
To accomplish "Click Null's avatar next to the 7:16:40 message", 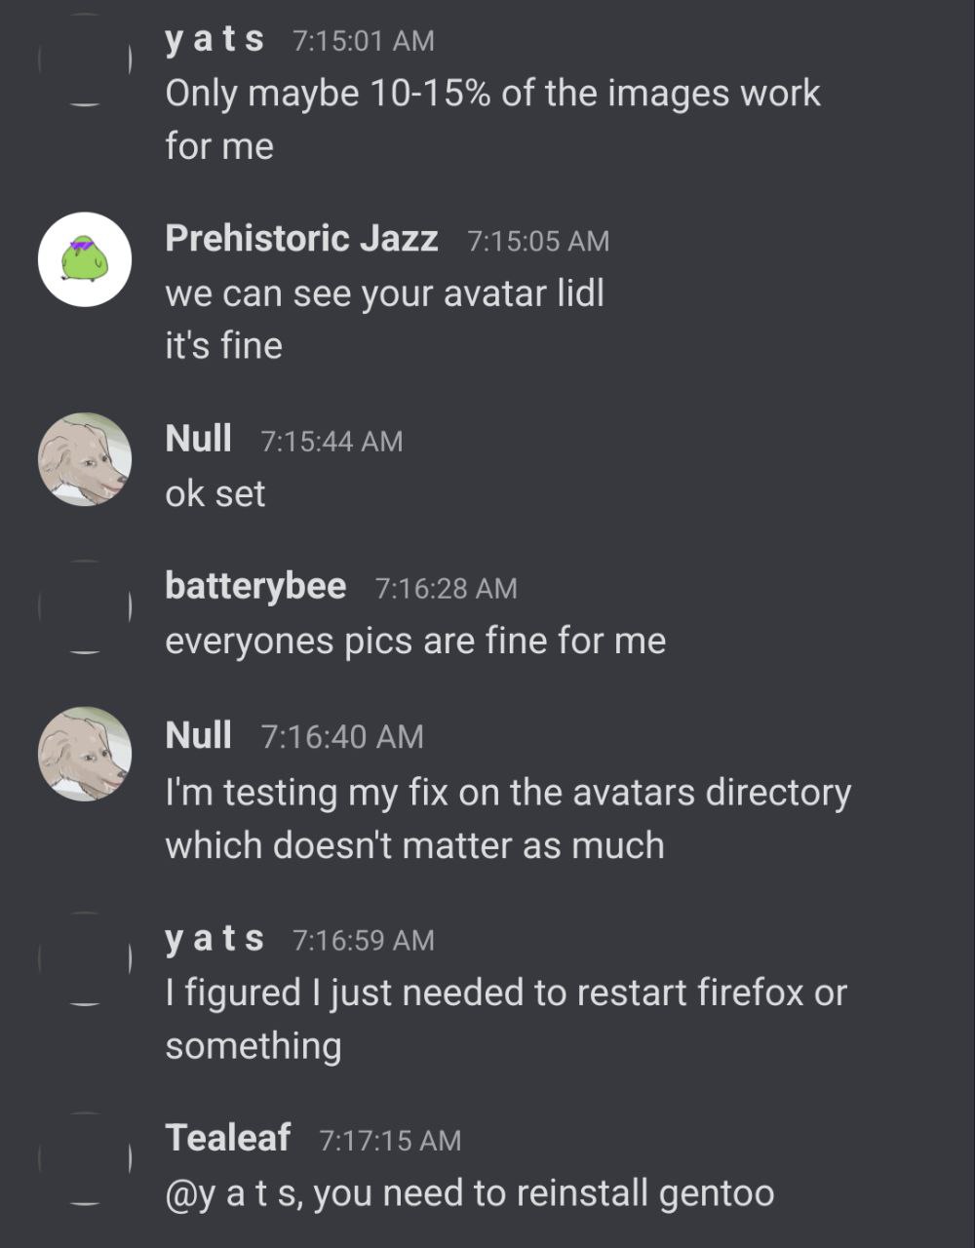I will pos(84,754).
